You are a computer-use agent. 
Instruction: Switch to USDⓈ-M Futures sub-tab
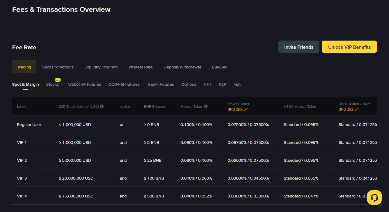84,84
